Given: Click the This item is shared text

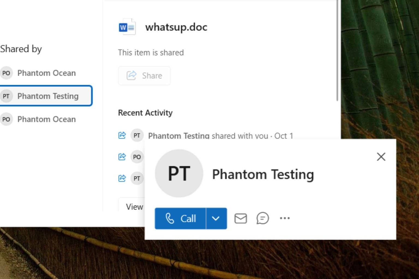Looking at the screenshot, I should [x=151, y=53].
